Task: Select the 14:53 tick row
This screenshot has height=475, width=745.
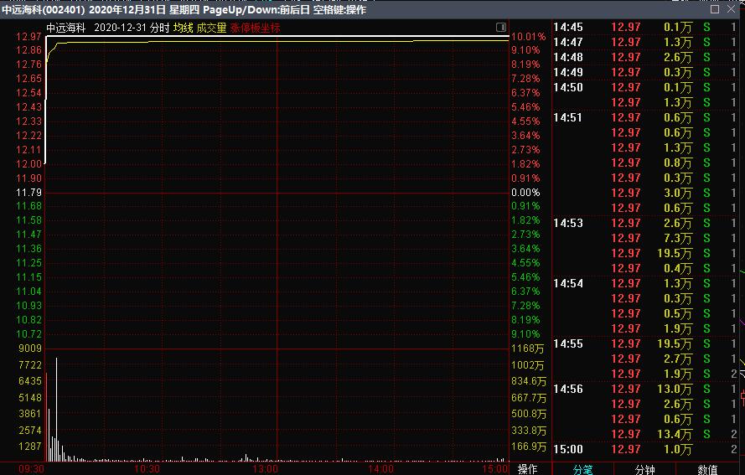Action: tap(646, 223)
